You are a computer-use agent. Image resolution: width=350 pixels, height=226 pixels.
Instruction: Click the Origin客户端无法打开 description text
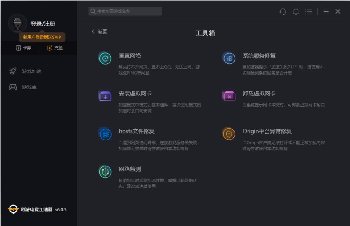point(284,146)
